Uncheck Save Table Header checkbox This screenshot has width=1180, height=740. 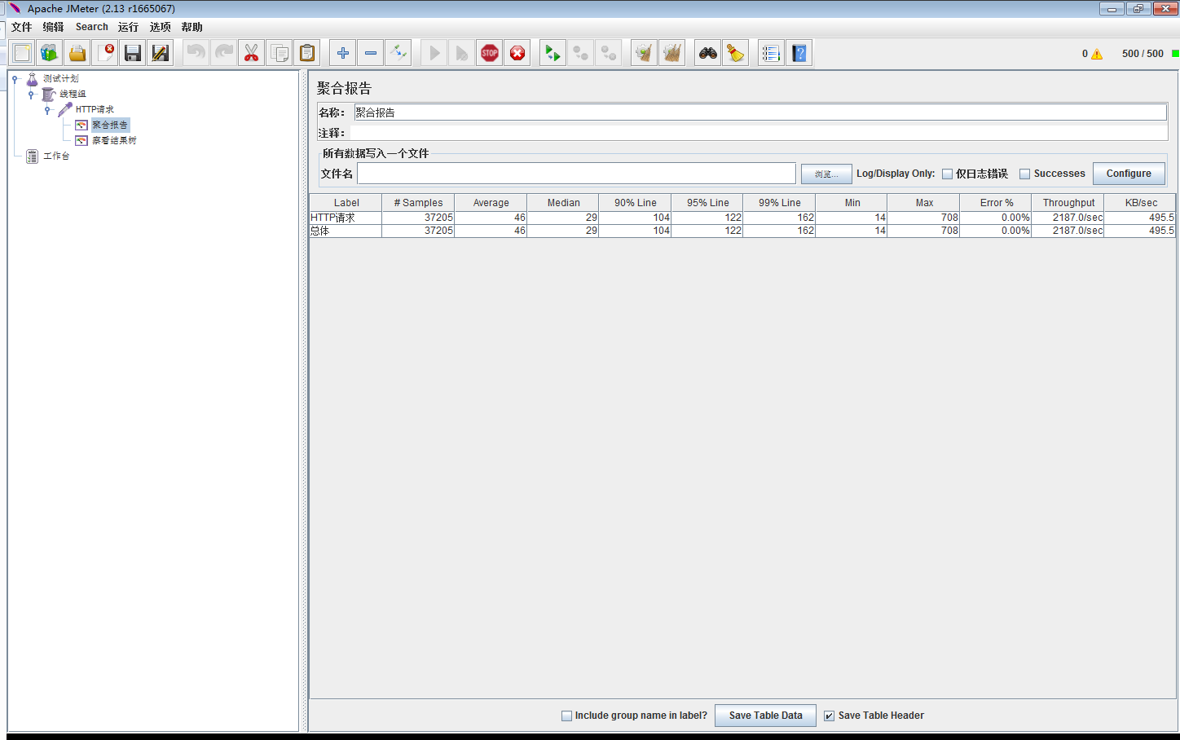coord(830,716)
